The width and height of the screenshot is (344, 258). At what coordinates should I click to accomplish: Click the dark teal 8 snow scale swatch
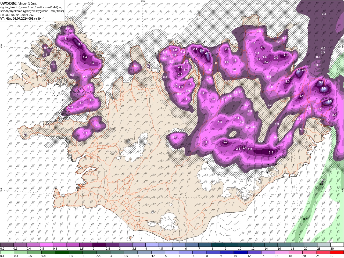point(218,245)
